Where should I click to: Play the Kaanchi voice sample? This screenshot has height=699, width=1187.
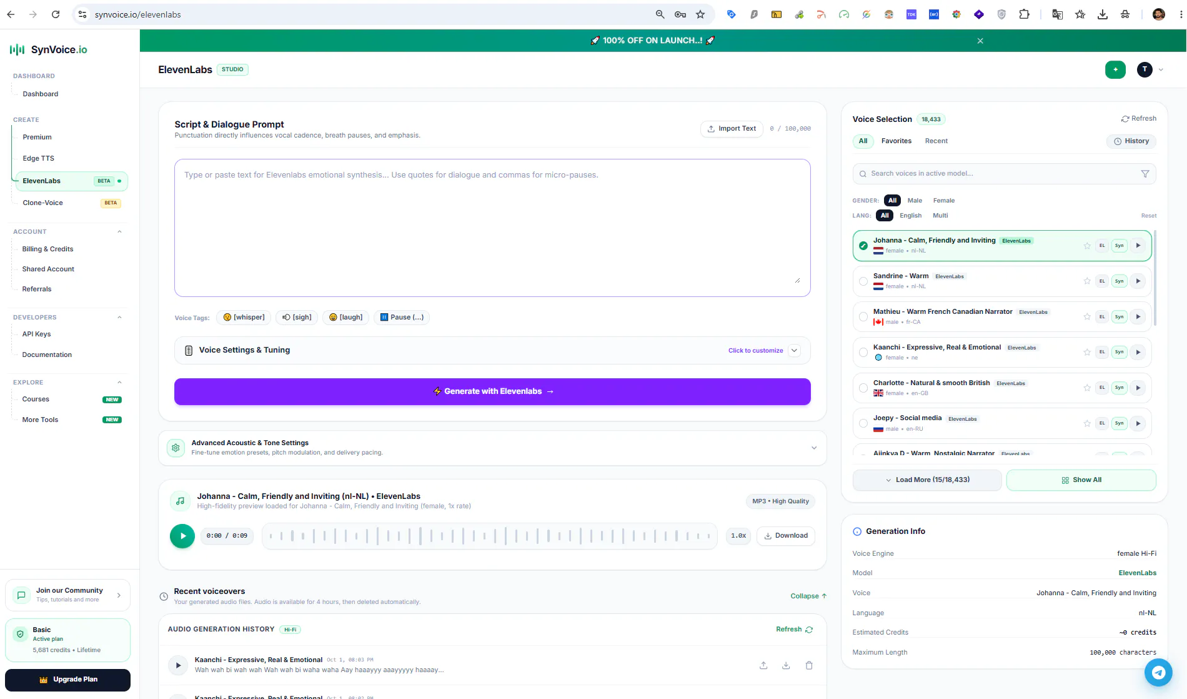(1138, 352)
